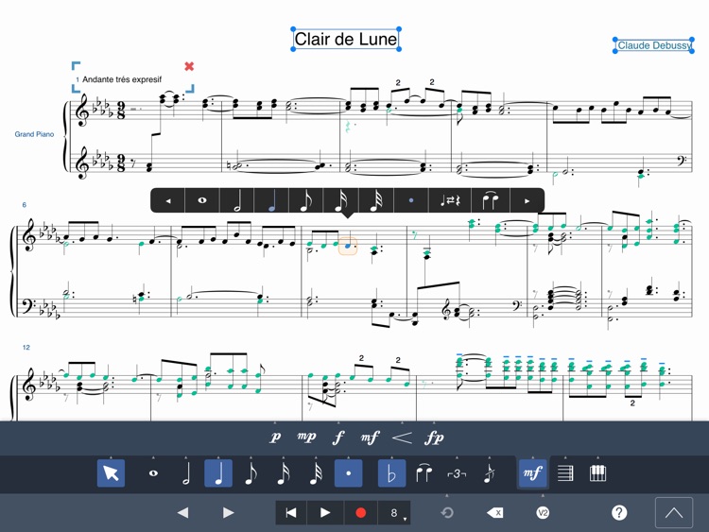Rewind playback to the beginning
The width and height of the screenshot is (709, 532).
coord(291,513)
